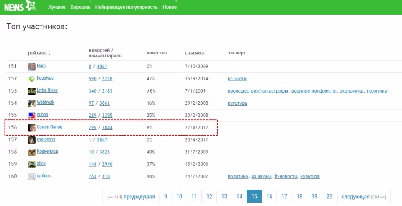Click Webfreak's avatar image

click(x=32, y=103)
